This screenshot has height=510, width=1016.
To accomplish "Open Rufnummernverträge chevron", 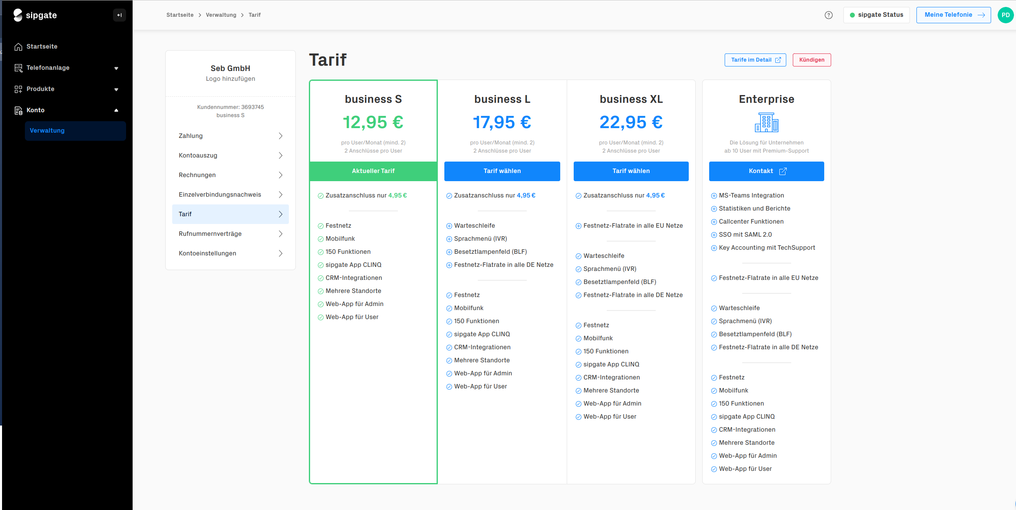I will pos(281,234).
